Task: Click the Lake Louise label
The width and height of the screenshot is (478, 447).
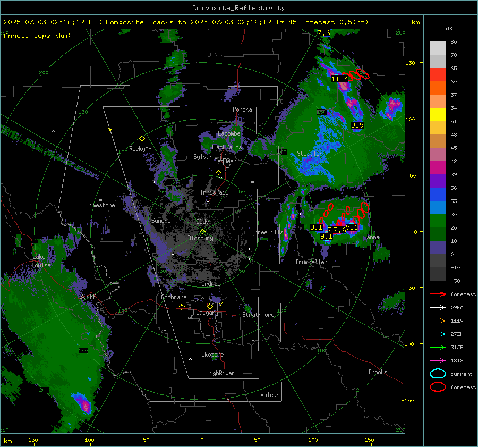Action: 41,261
